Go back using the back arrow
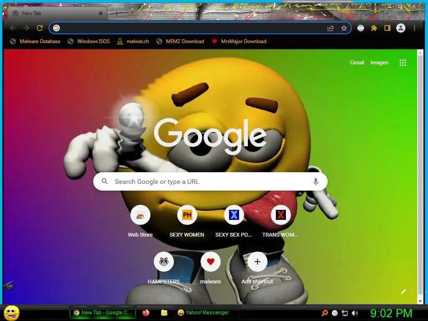The image size is (428, 321). 13,28
